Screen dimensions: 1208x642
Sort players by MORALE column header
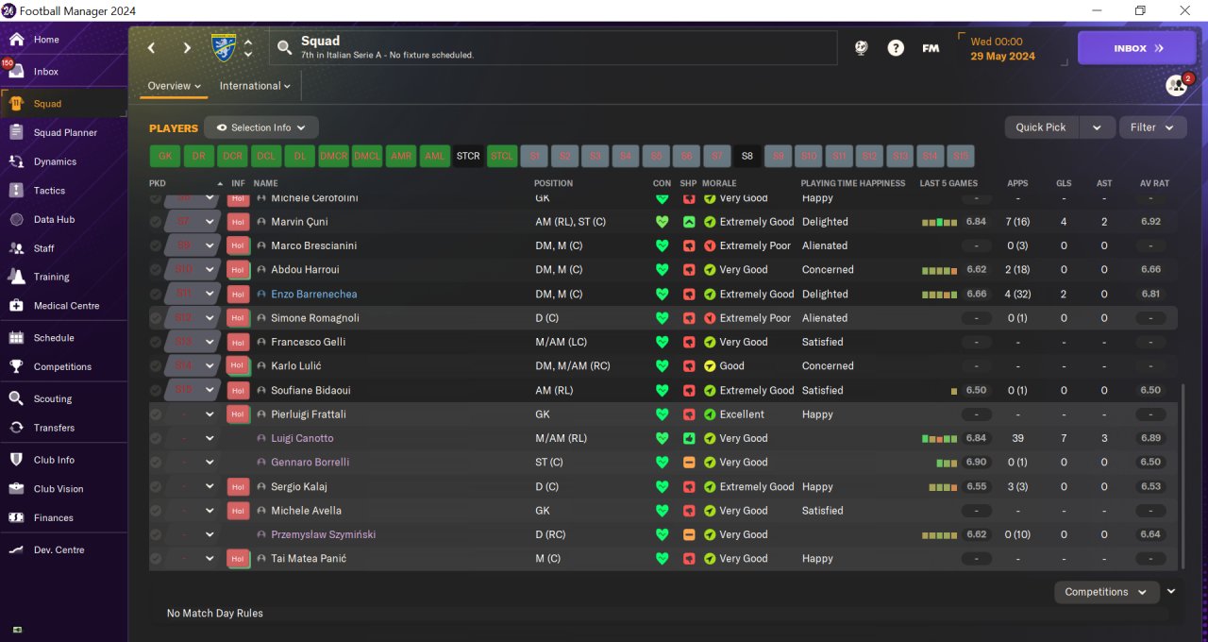point(720,183)
